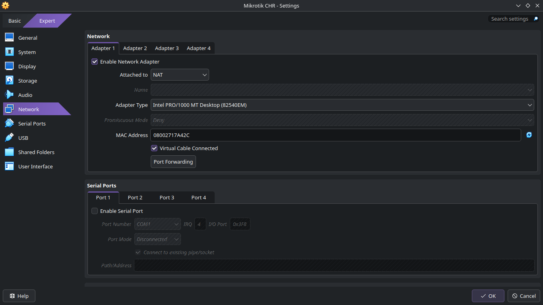Open Audio settings speaker icon
Viewport: 543px width, 305px height.
click(10, 95)
